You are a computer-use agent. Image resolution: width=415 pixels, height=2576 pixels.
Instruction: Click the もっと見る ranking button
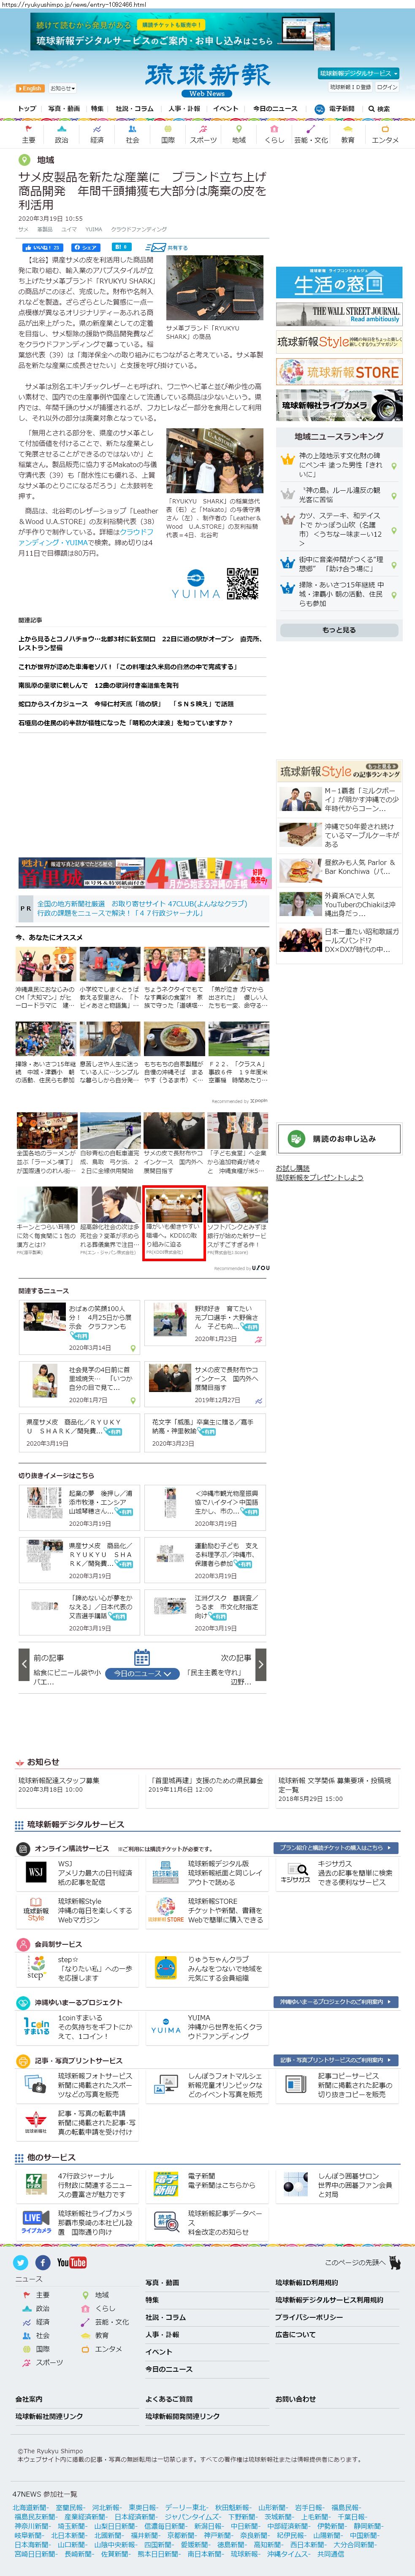tap(338, 629)
